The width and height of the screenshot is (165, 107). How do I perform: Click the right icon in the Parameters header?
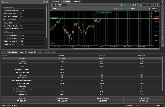[x=47, y=2]
